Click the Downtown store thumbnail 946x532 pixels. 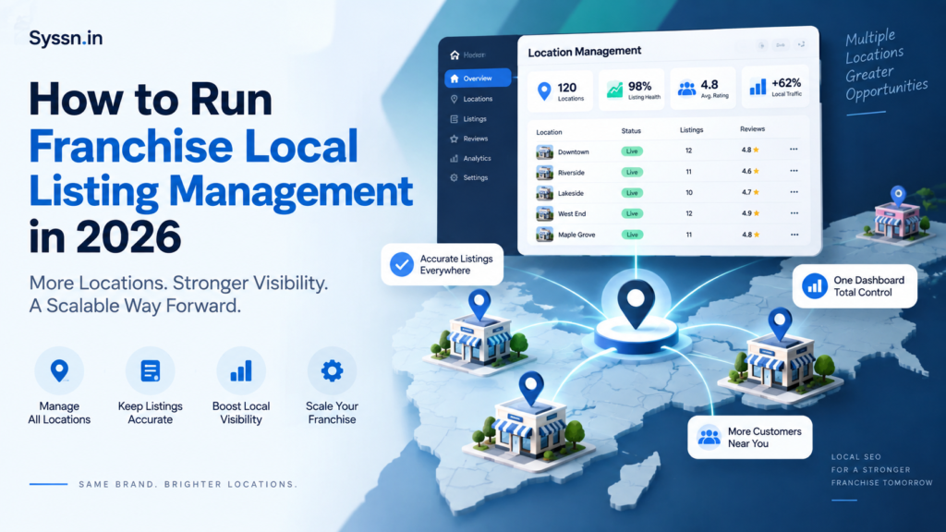545,152
